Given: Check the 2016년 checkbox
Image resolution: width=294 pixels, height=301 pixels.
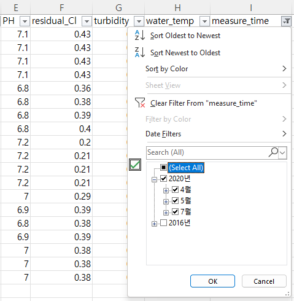Looking at the screenshot, I should point(163,222).
